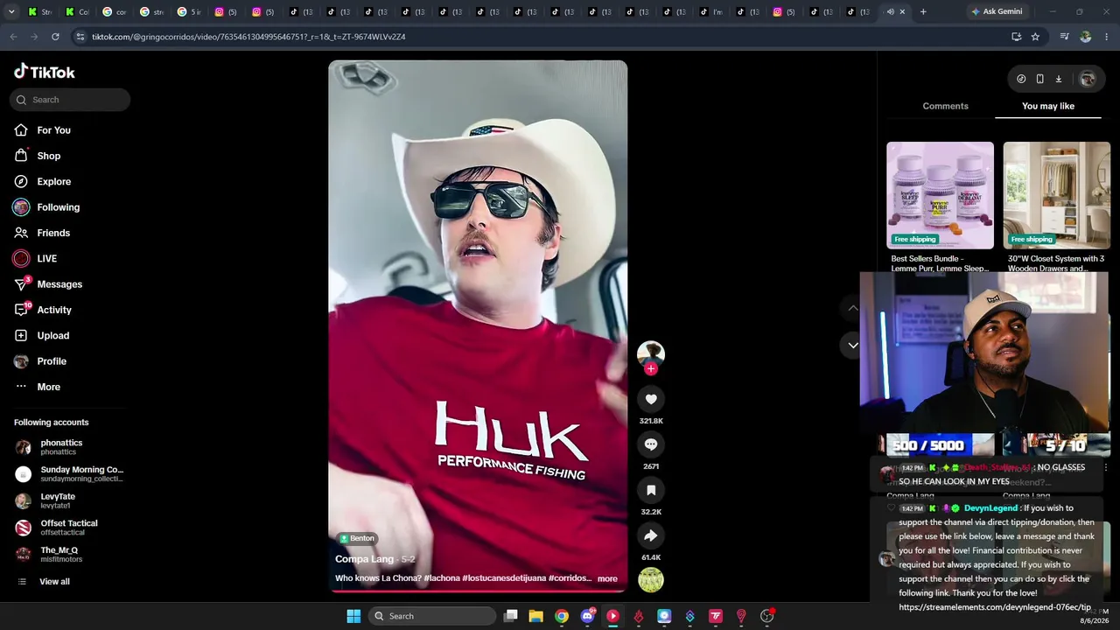The width and height of the screenshot is (1120, 630).
Task: Reload the page
Action: click(x=55, y=37)
